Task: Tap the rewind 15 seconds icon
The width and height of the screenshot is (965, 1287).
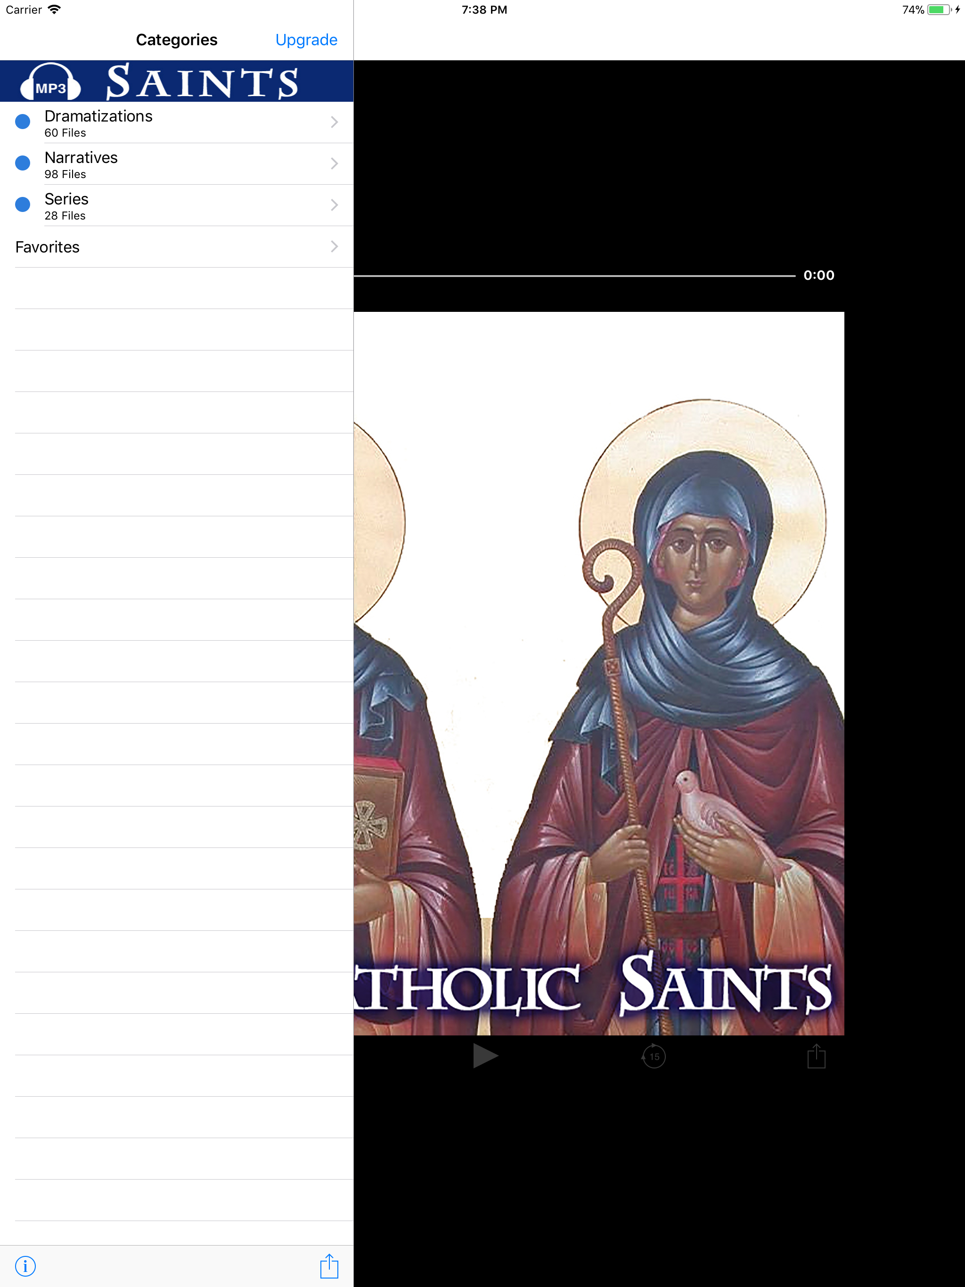Action: 654,1056
